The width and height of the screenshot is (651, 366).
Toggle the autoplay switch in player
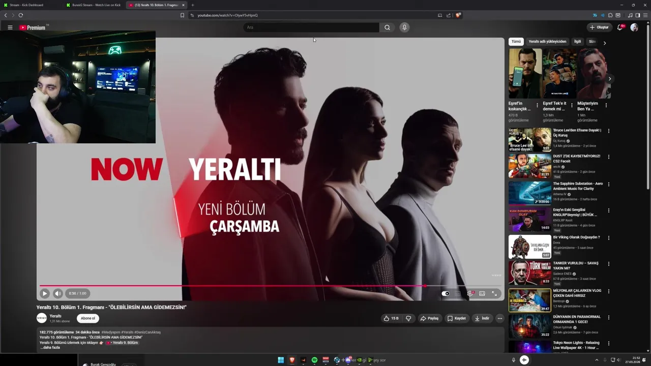point(446,293)
